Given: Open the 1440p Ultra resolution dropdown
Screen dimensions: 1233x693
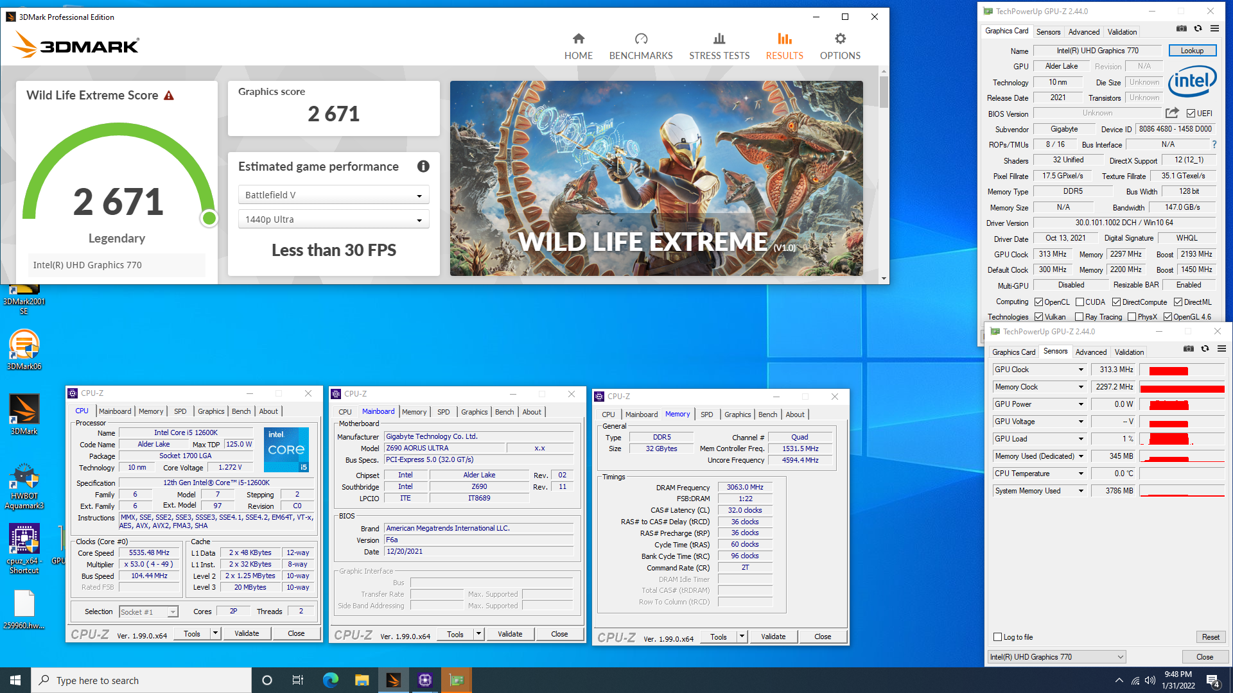Looking at the screenshot, I should point(333,219).
